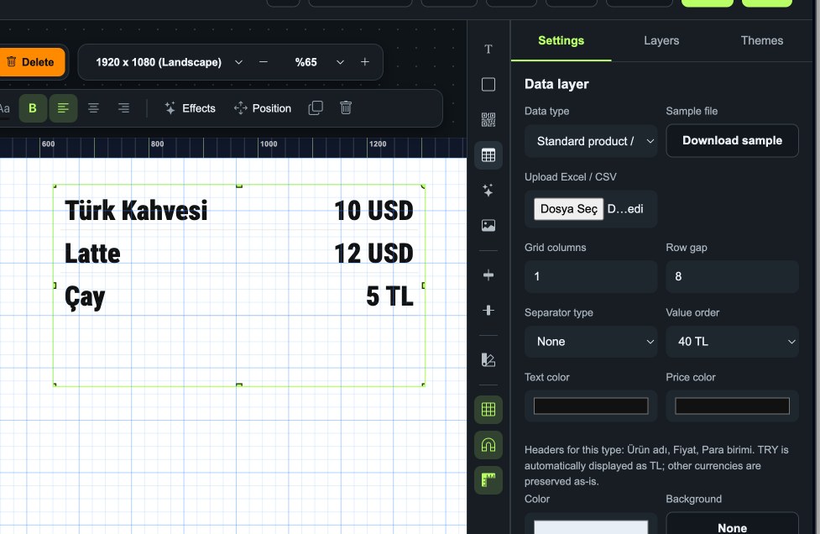Select the rectangle shape tool
The height and width of the screenshot is (534, 820).
click(488, 84)
